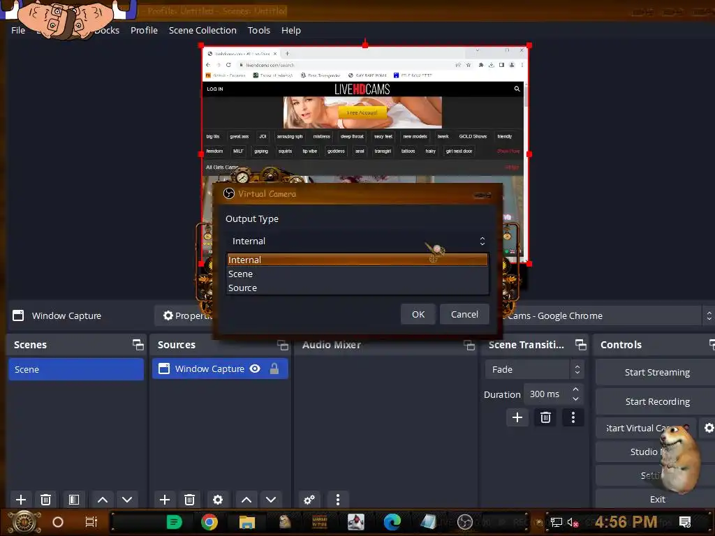715x536 pixels.
Task: Toggle the Window Capture lock icon
Action: 274,368
